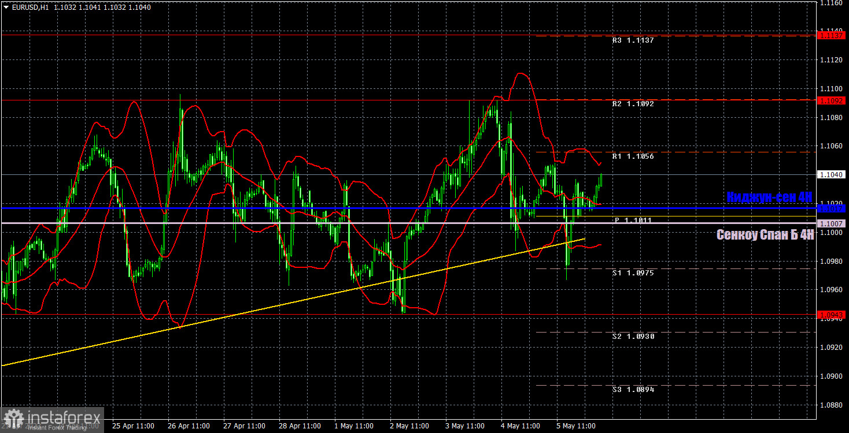Click the red 1.0943 price tag on axis
The height and width of the screenshot is (433, 849).
point(832,315)
